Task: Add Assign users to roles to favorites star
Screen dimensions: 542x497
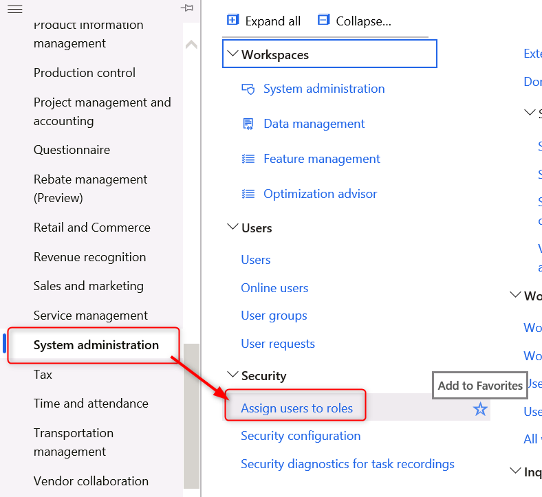Action: [x=480, y=410]
